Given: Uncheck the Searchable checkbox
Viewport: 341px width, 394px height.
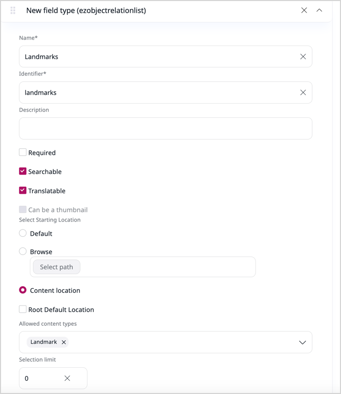Looking at the screenshot, I should point(23,171).
